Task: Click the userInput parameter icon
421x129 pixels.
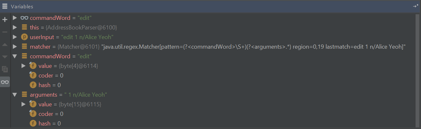Action: point(24,37)
